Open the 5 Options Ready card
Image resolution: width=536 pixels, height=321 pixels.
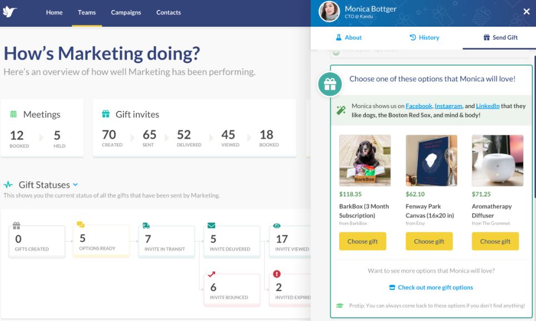[101, 241]
